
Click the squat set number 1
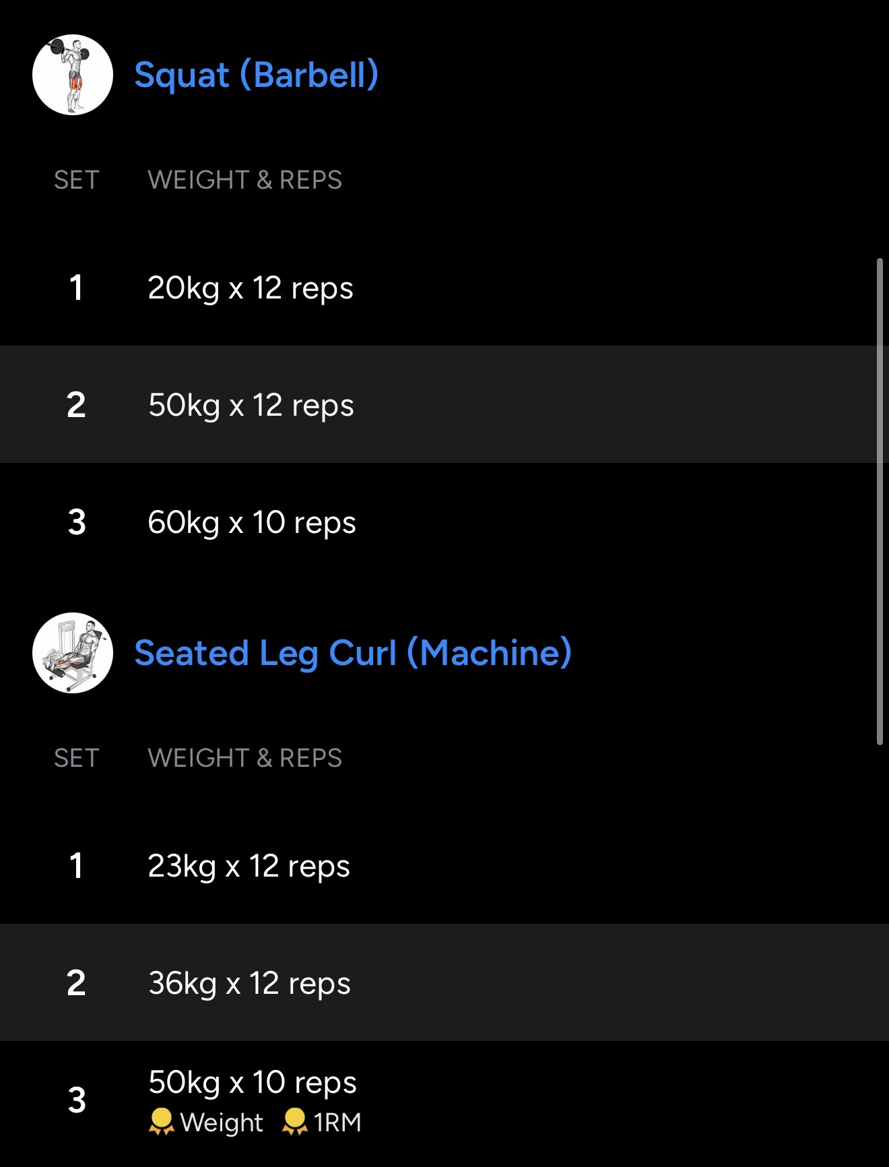tap(76, 288)
